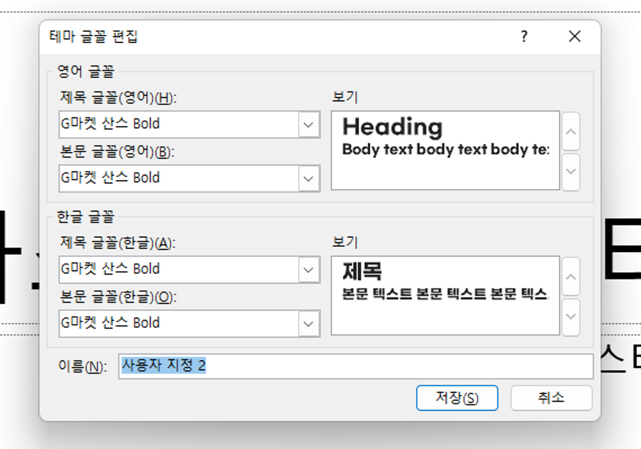Click the 제목 Korean preview text sample
Viewport: 641px width, 449px height.
click(362, 271)
